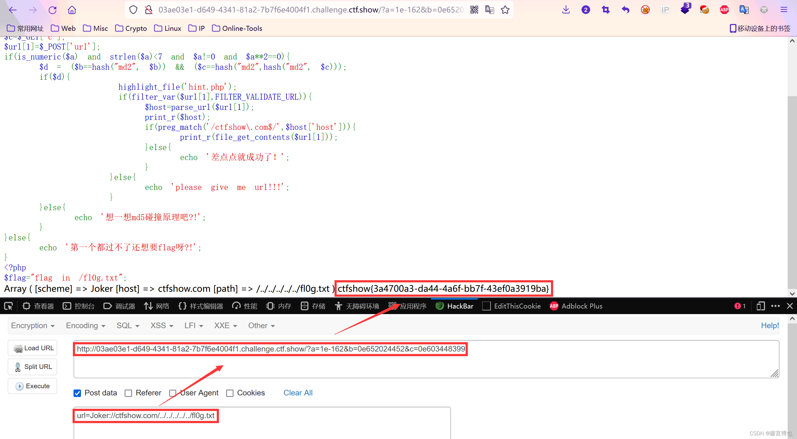Viewport: 797px width, 439px height.
Task: Click the Clear All link
Action: coord(298,393)
